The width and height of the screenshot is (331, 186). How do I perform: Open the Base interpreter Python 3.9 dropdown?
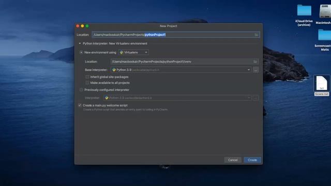pos(181,70)
